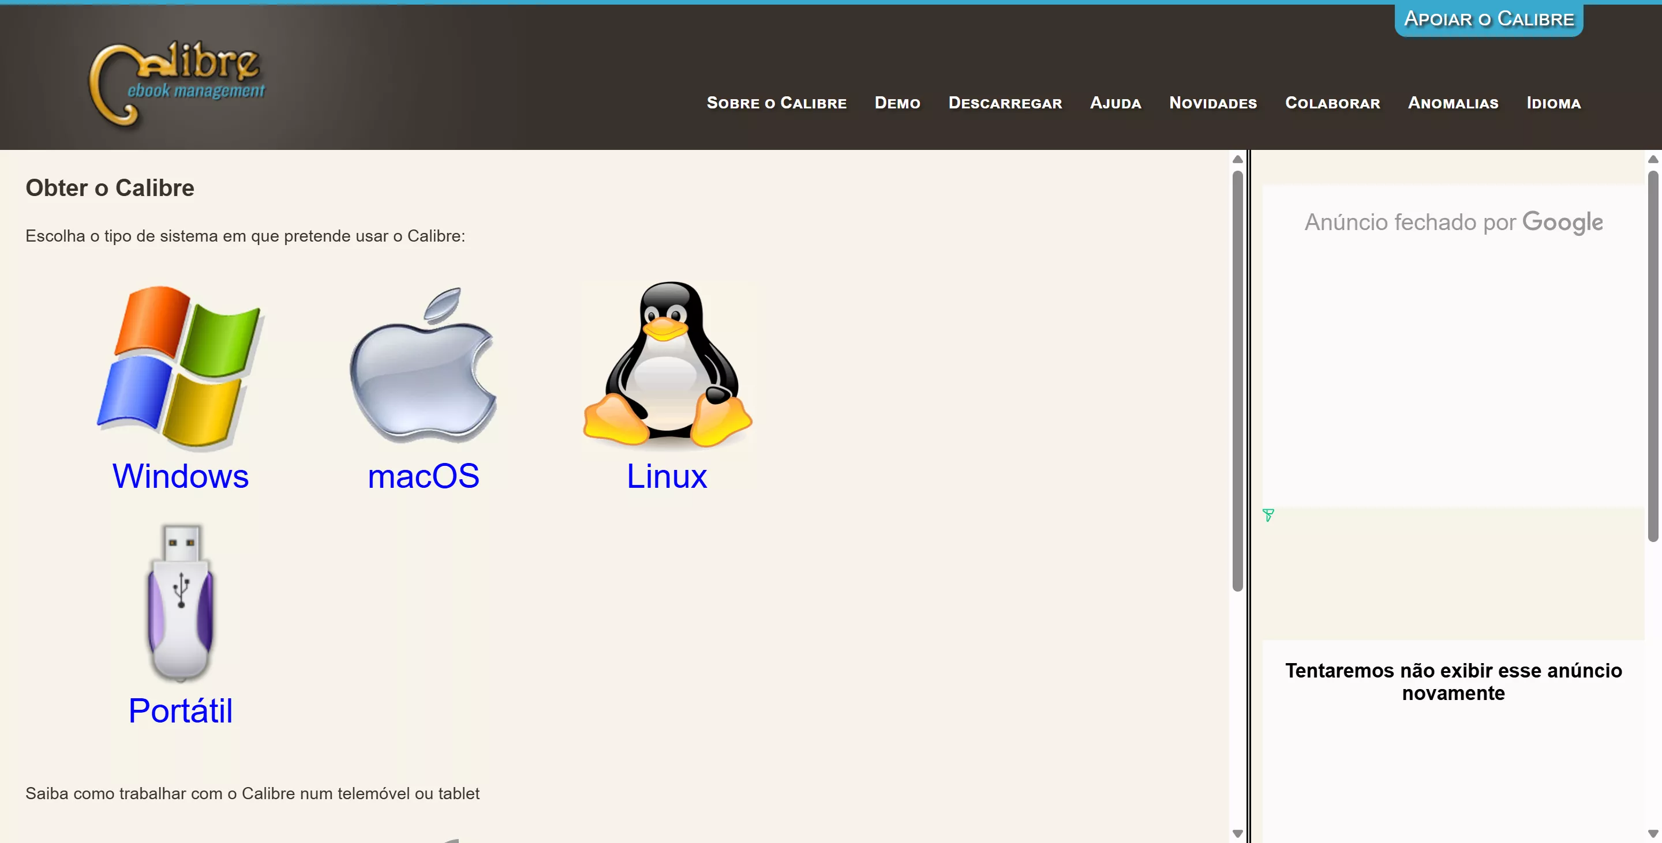The image size is (1662, 843).
Task: Open the Idioma language menu
Action: [1553, 103]
